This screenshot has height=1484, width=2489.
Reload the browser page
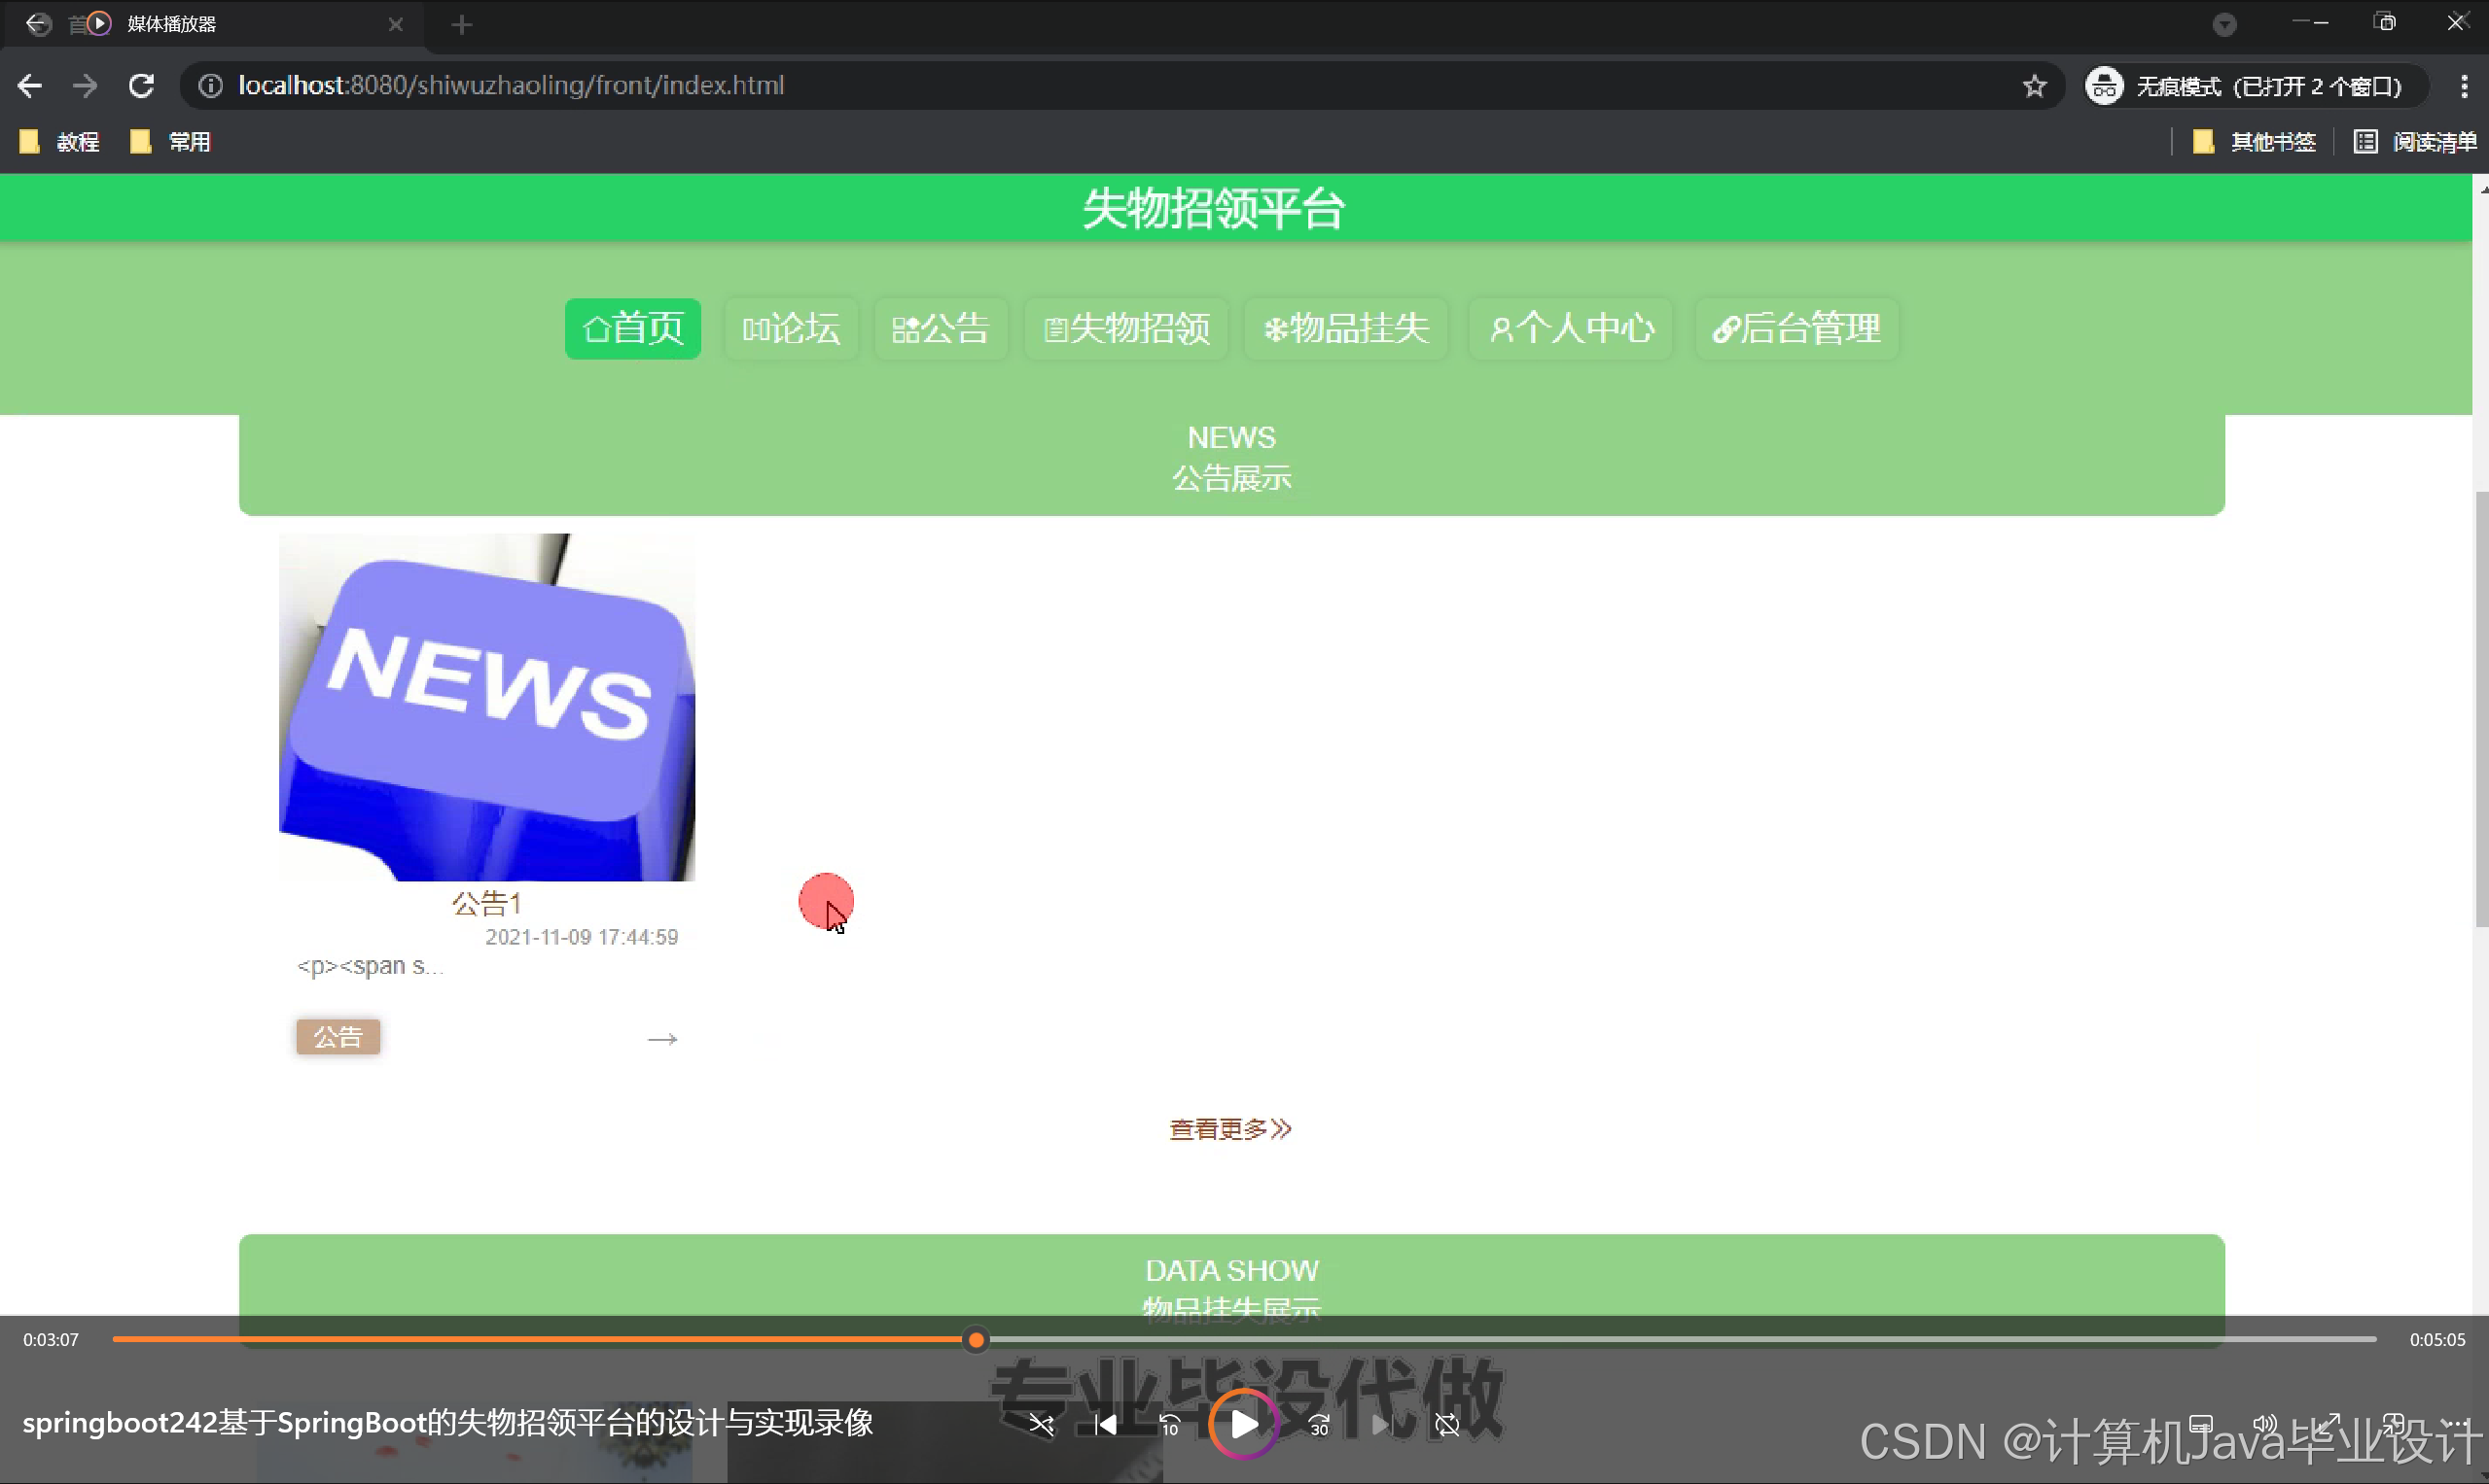pos(141,86)
